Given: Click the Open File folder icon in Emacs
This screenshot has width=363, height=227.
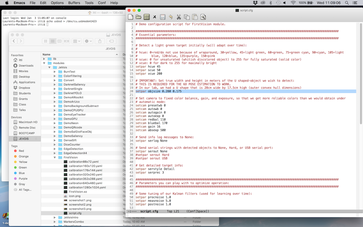Looking at the screenshot, I should coord(138,17).
